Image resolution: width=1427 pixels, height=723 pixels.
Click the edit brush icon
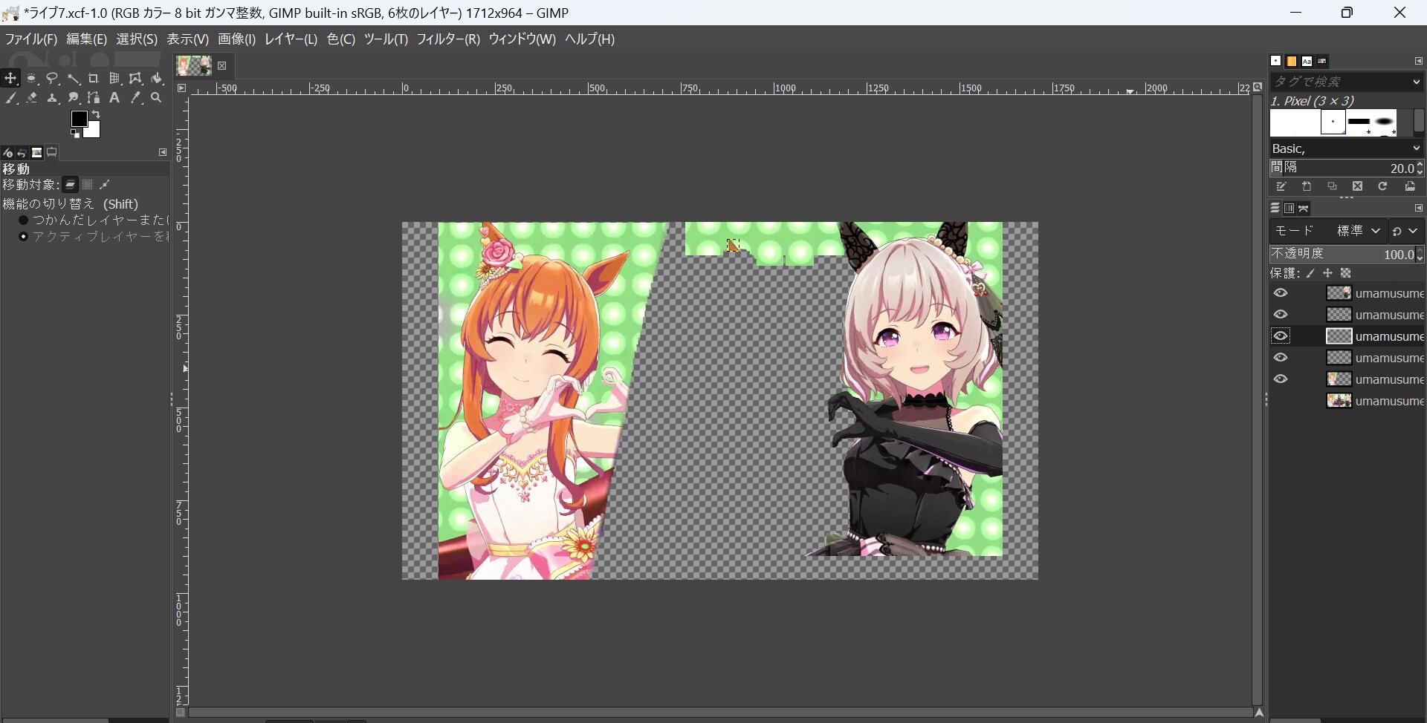(1281, 187)
